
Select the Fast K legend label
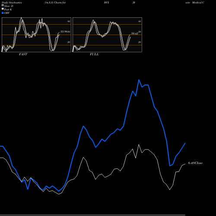pos(8,10)
